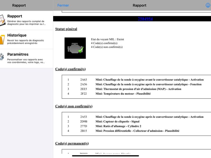This screenshot has height=158, width=211.
Task: Tap the iPad home indicator bar
Action: tap(105, 156)
